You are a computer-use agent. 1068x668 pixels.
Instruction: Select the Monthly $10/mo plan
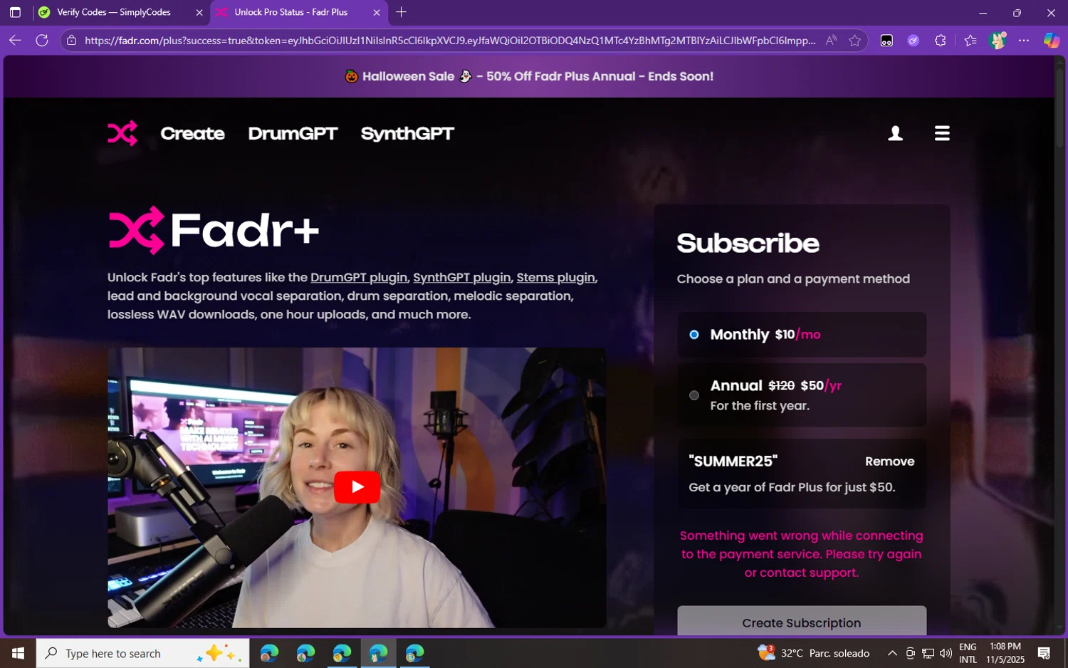(x=802, y=334)
